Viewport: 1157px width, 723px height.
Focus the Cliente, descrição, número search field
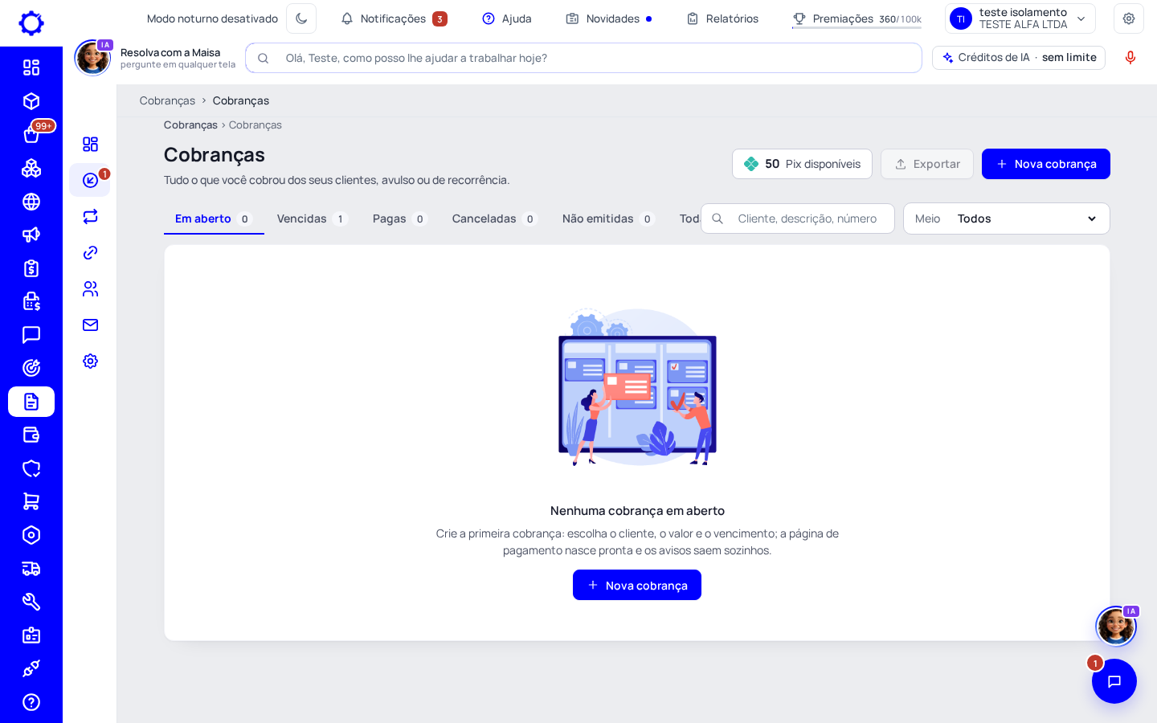pos(798,219)
